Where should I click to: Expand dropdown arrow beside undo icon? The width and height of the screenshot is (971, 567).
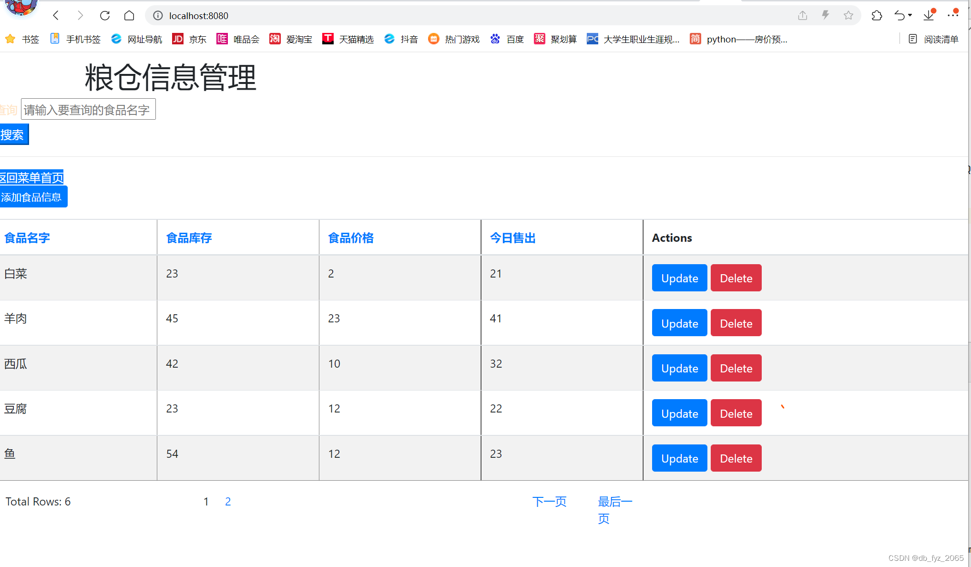910,16
